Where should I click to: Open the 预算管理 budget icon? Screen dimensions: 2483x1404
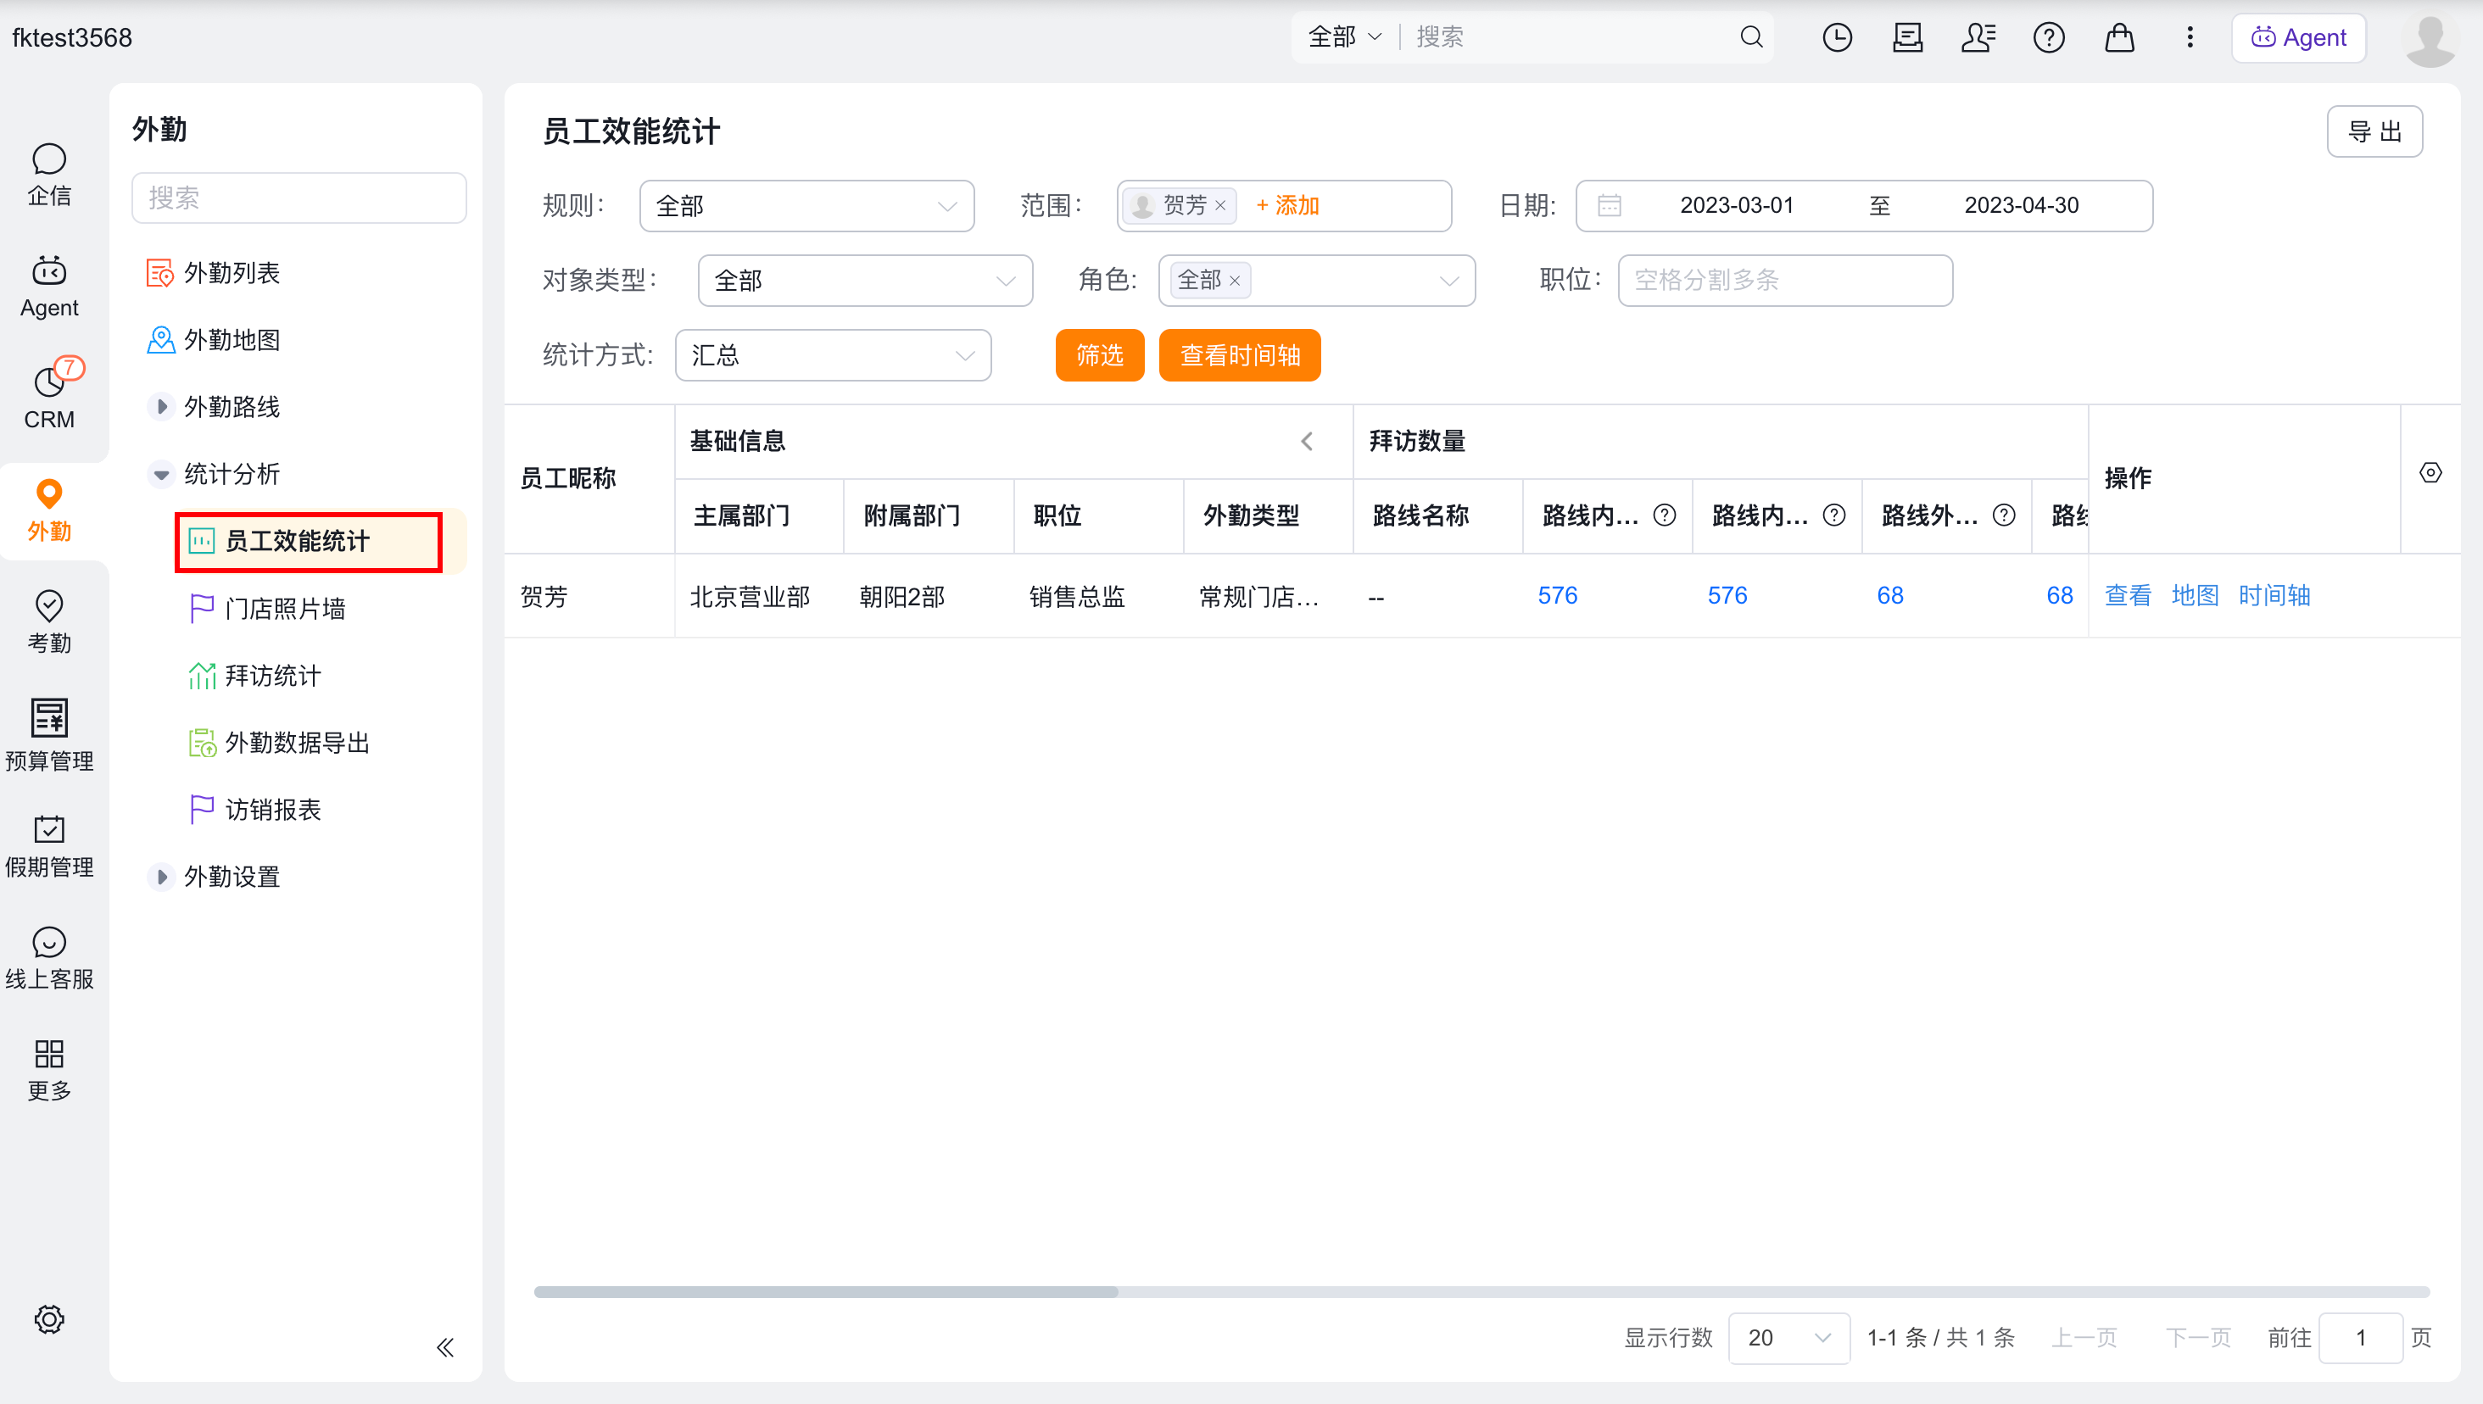click(49, 735)
